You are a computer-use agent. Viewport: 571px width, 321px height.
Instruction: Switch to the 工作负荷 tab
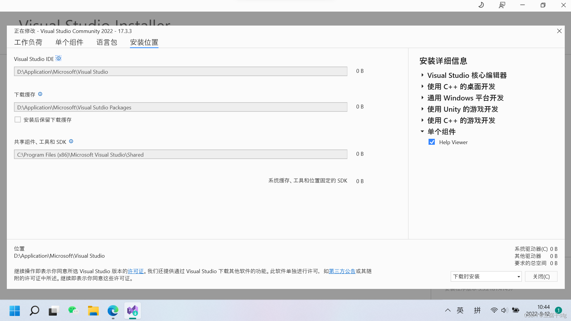coord(28,42)
